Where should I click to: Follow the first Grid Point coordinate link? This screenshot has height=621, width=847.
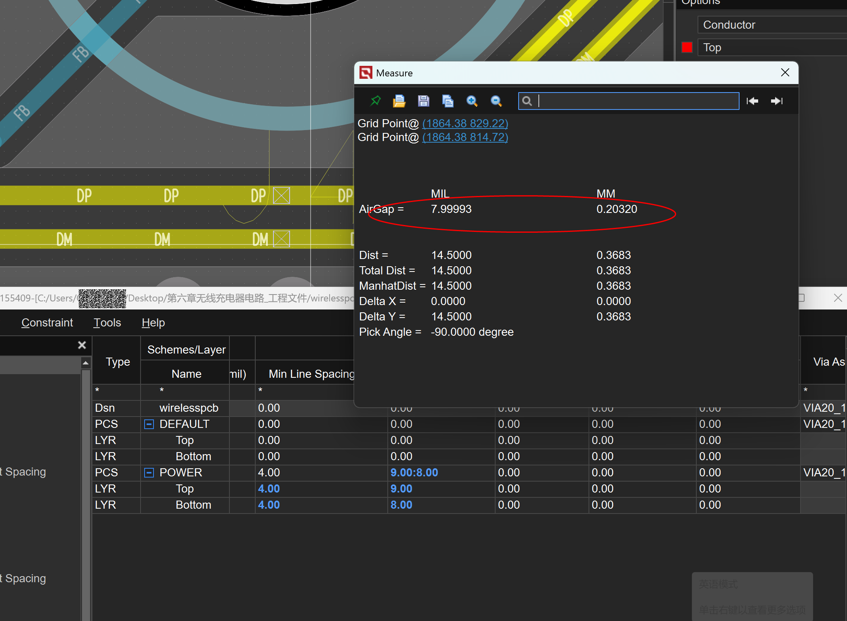(x=465, y=124)
